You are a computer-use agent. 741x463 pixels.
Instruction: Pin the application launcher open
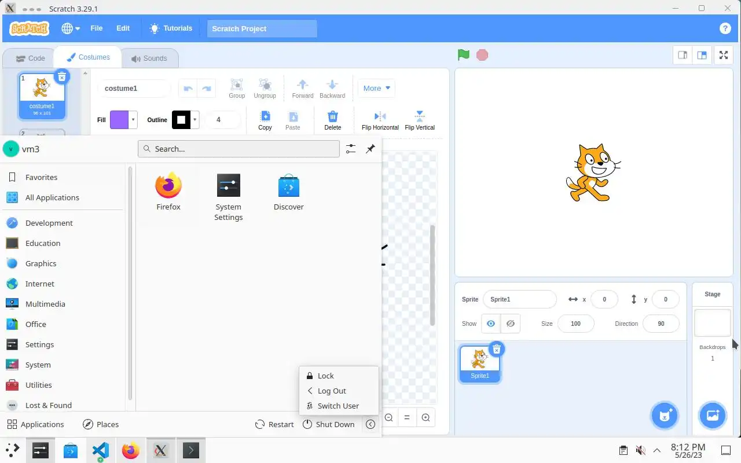(x=370, y=149)
